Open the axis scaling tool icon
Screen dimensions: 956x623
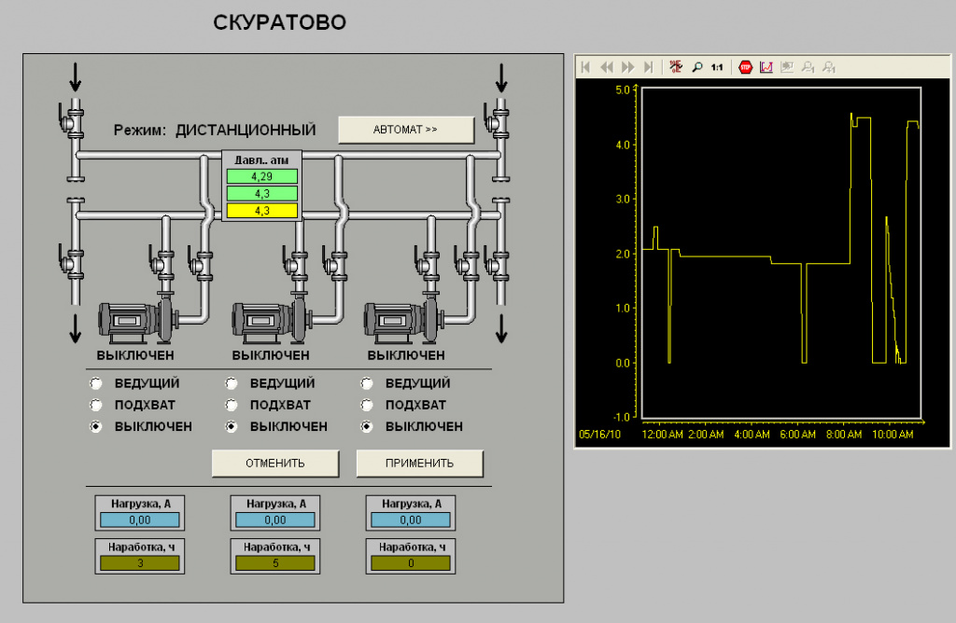click(676, 67)
